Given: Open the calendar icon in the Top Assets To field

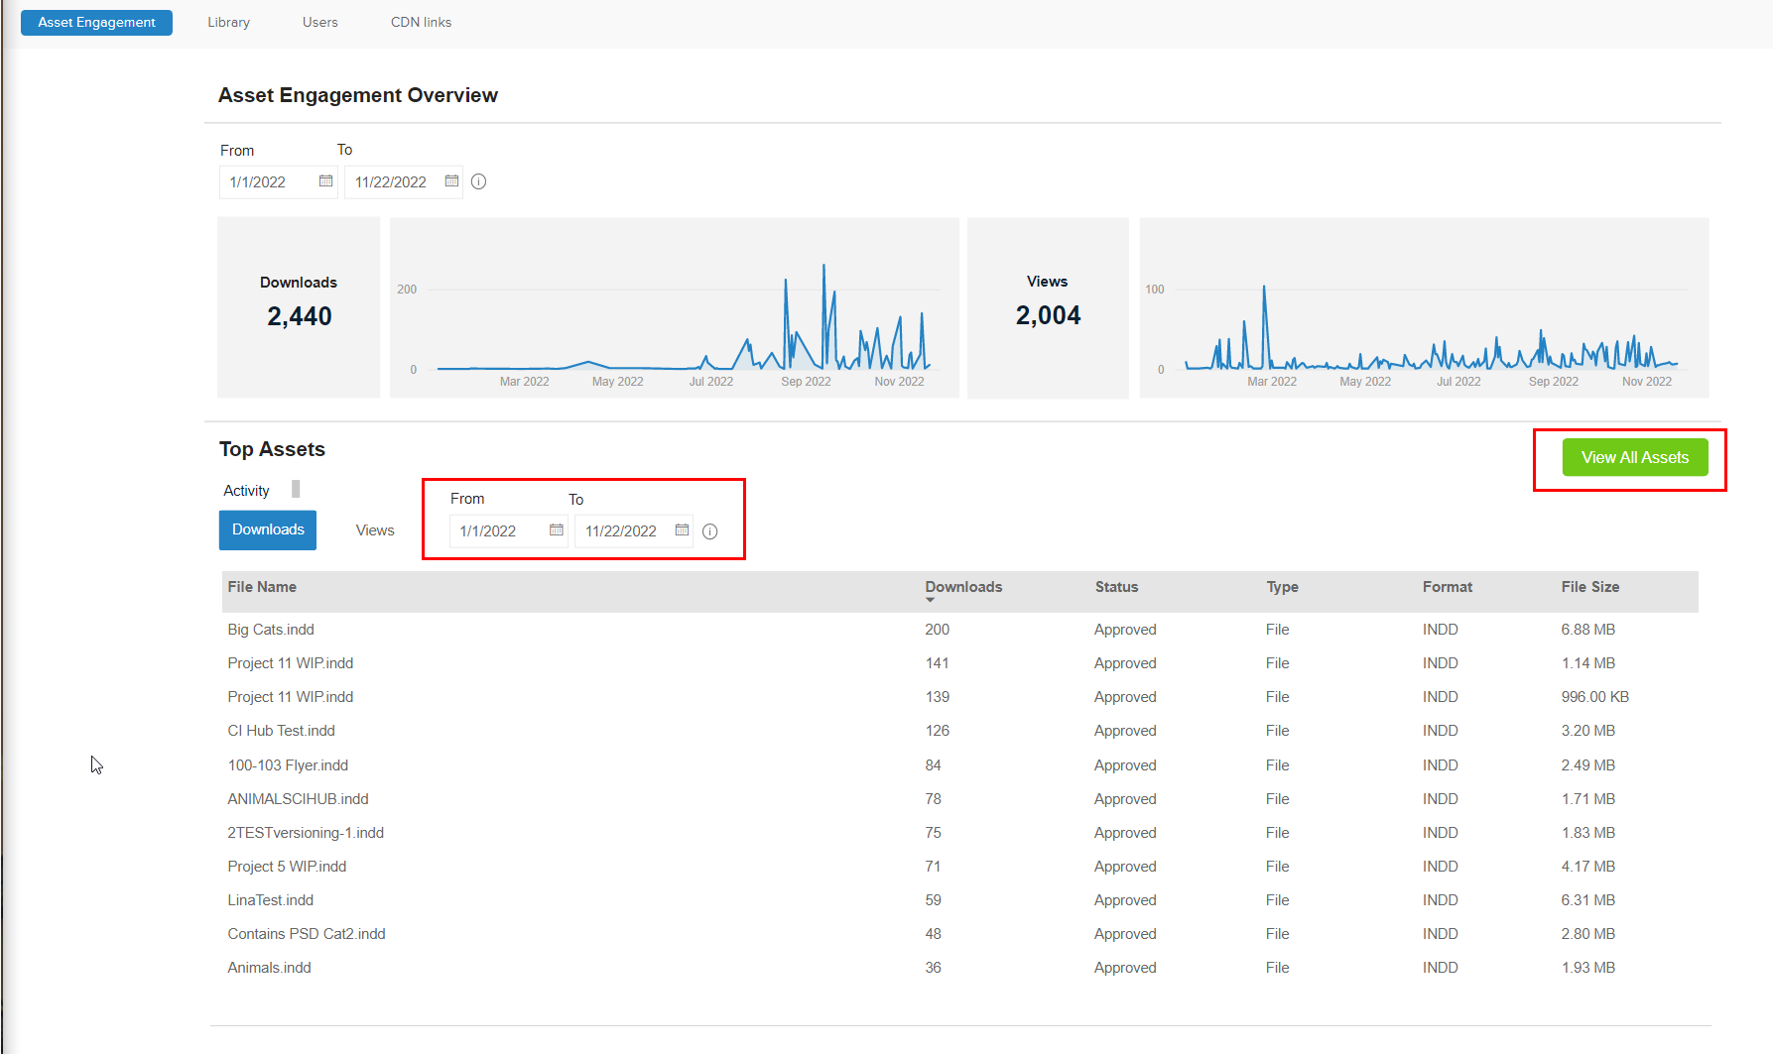Looking at the screenshot, I should [x=682, y=530].
